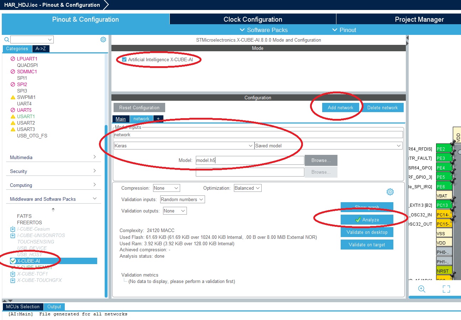This screenshot has height=320, width=461.
Task: Open advanced settings gear near Analyze
Action: 390,192
